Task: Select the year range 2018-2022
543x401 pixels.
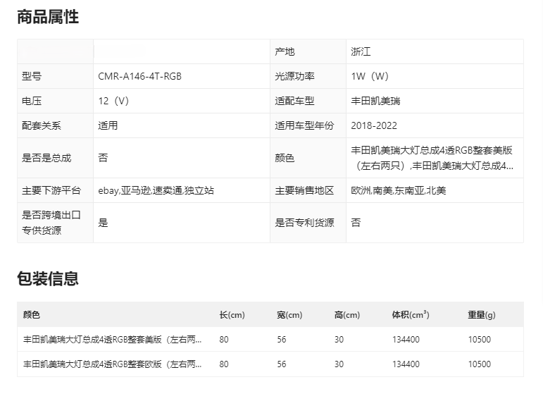Action: [x=374, y=125]
